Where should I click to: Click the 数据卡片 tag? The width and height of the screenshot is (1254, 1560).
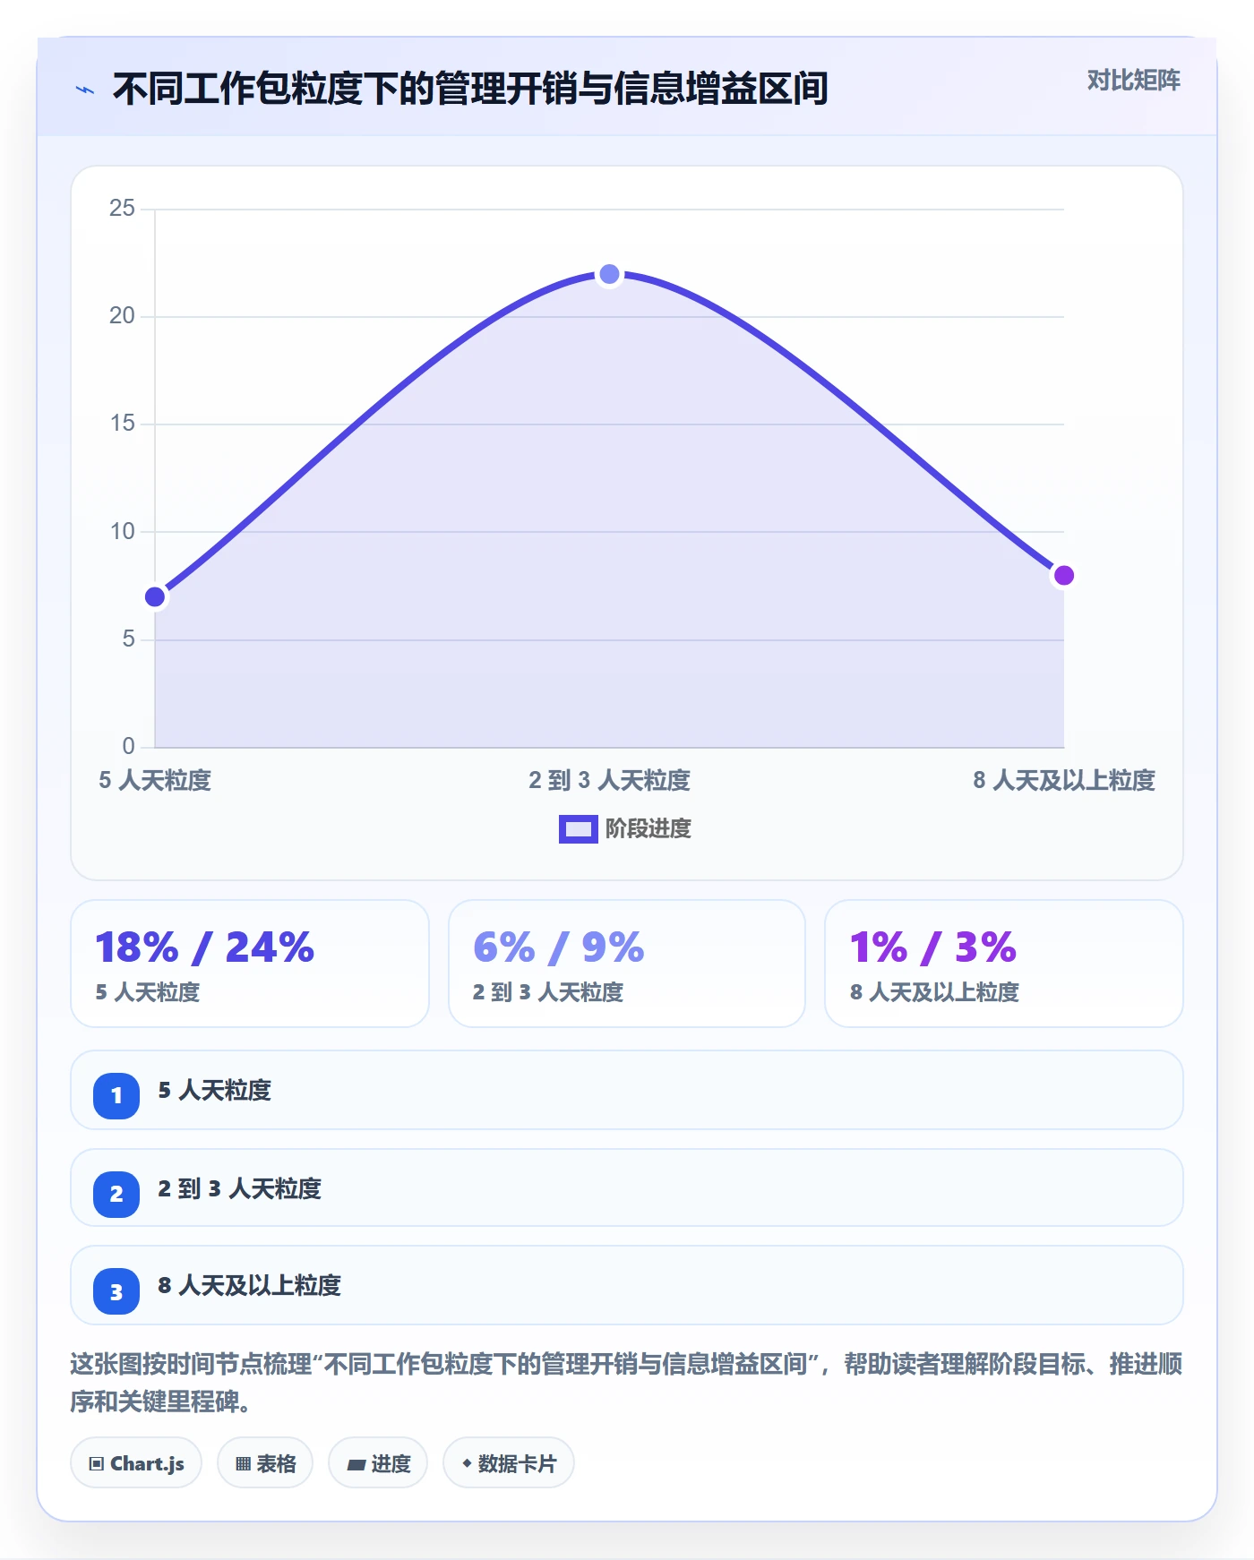tap(509, 1463)
